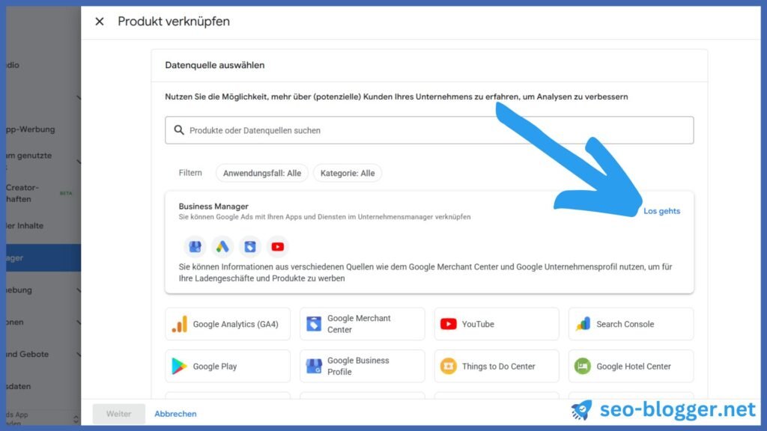The width and height of the screenshot is (767, 431).
Task: Click the YouTube icon in Business Manager
Action: (277, 247)
